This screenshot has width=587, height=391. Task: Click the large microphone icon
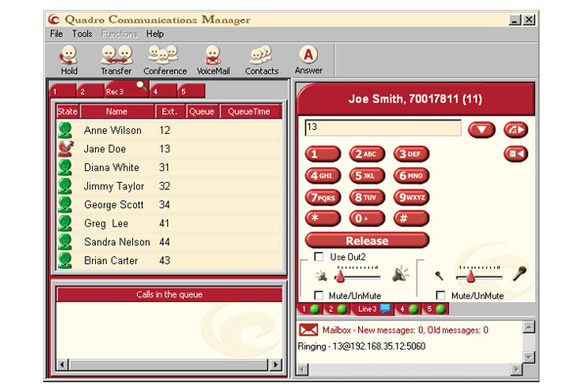[x=519, y=274]
